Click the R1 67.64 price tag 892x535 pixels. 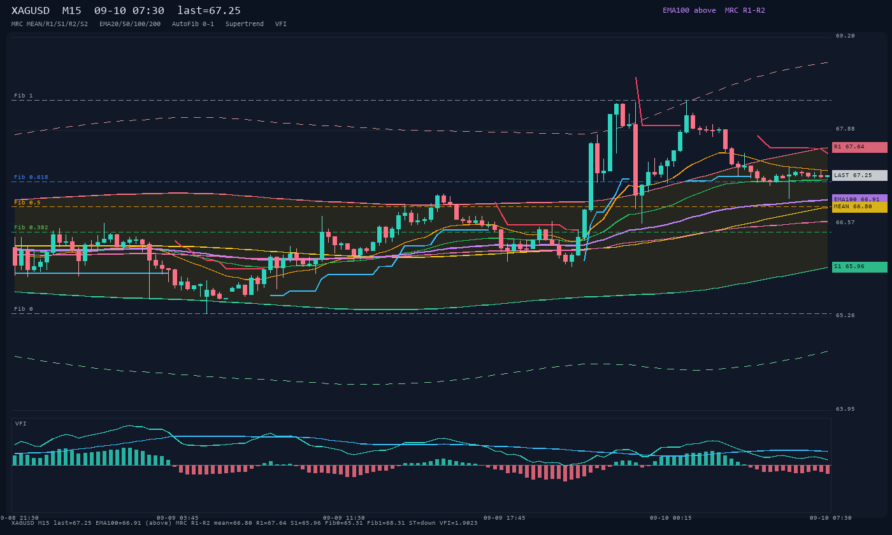coord(860,147)
